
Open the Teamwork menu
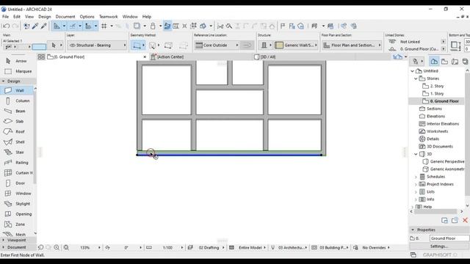[x=108, y=17]
